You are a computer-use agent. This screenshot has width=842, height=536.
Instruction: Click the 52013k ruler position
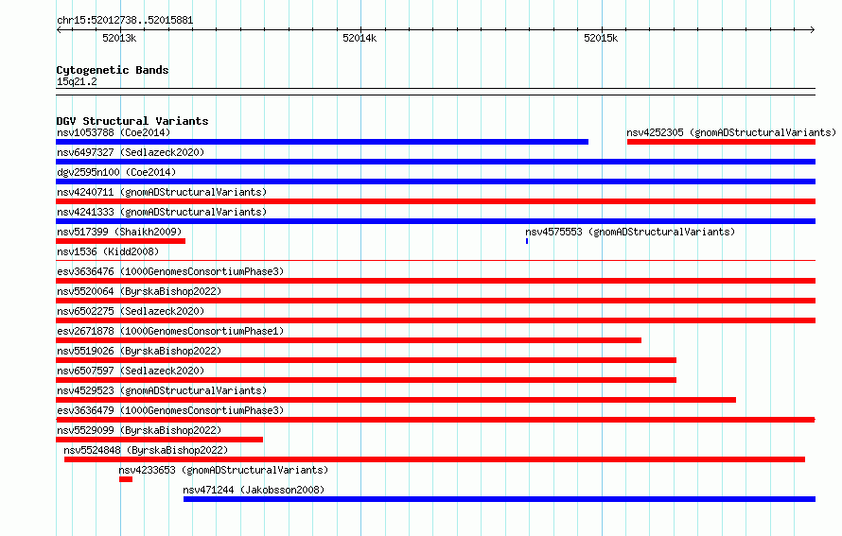(119, 38)
